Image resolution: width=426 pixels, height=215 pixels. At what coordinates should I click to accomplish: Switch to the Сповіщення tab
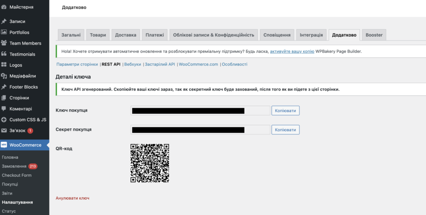click(277, 35)
